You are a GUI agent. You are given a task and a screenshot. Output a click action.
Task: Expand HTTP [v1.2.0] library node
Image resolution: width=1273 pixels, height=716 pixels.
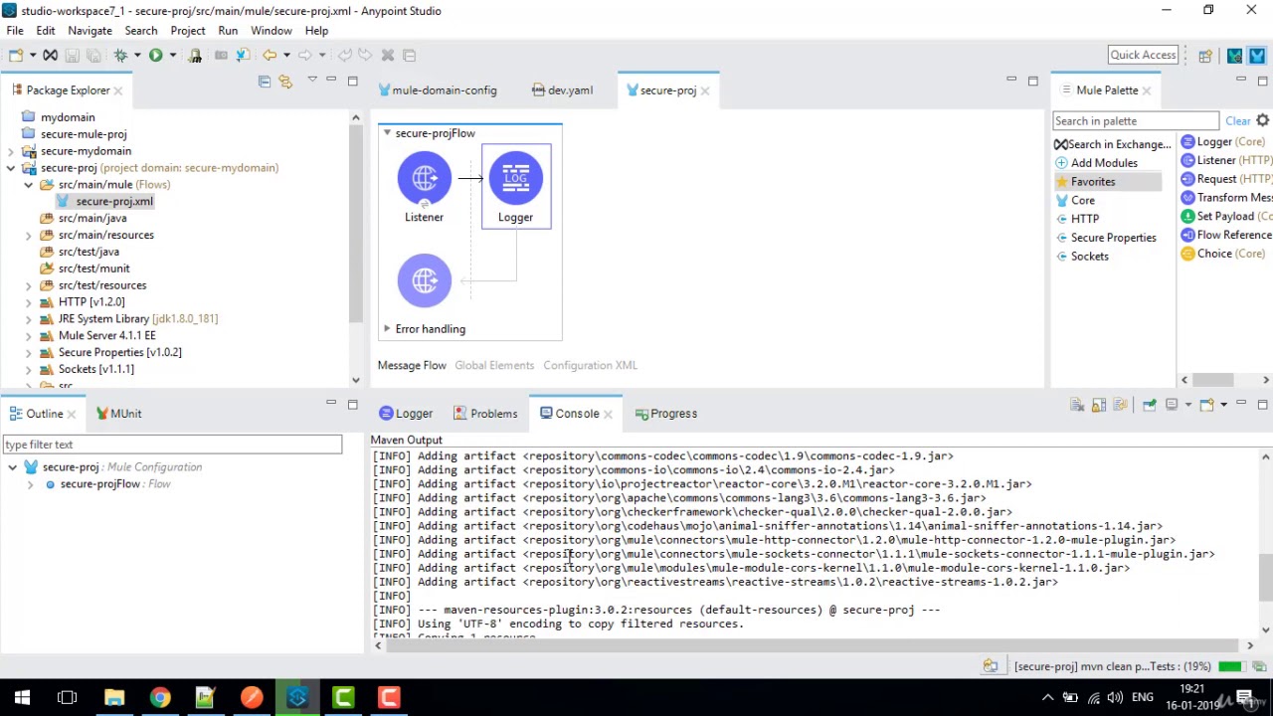pos(29,302)
